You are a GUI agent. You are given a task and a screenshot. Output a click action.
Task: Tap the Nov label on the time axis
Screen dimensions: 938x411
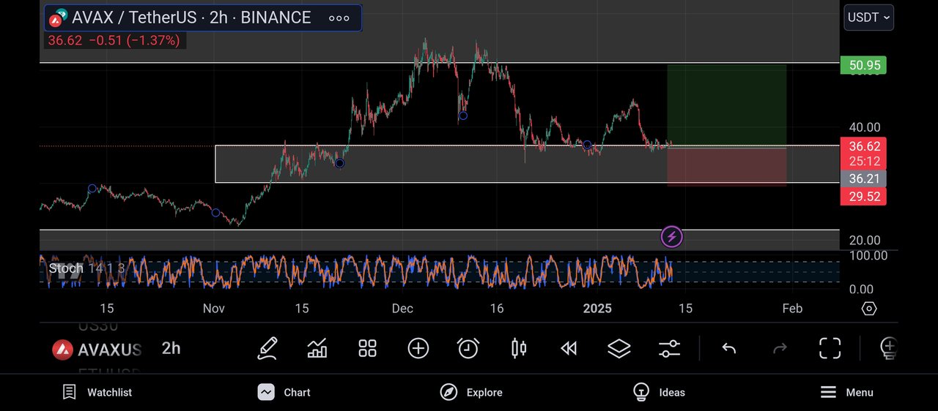213,309
